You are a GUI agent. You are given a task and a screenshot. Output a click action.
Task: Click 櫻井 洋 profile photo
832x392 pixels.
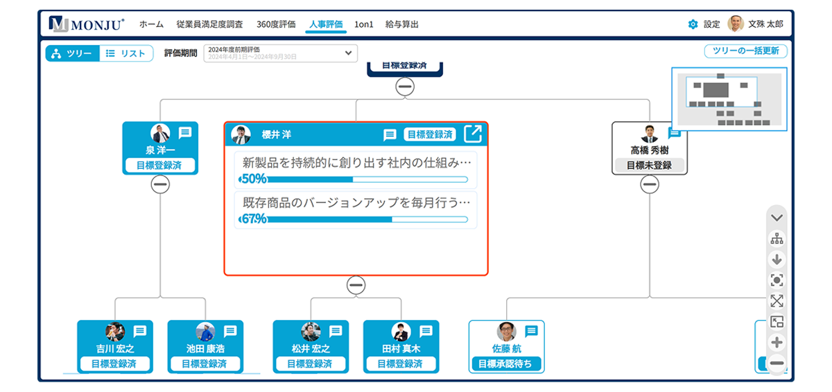241,134
